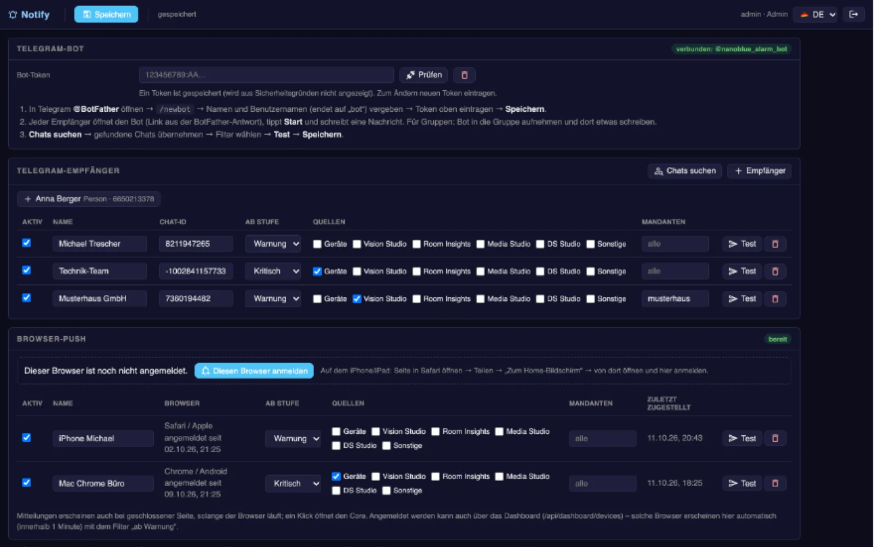The height and width of the screenshot is (547, 874).
Task: Send a test push to iPhone Michael
Action: click(742, 438)
